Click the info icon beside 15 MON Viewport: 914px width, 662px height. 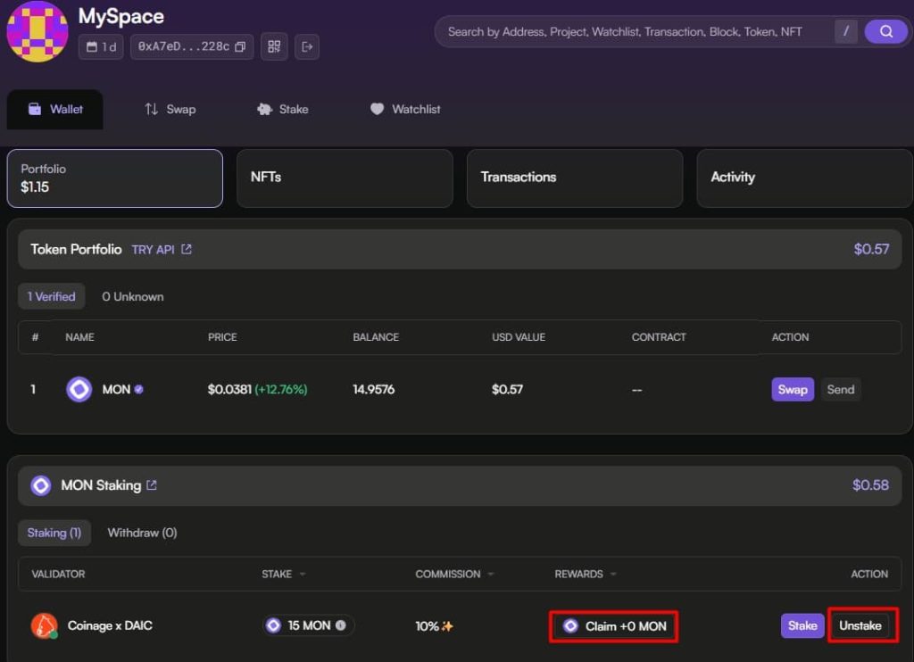340,625
